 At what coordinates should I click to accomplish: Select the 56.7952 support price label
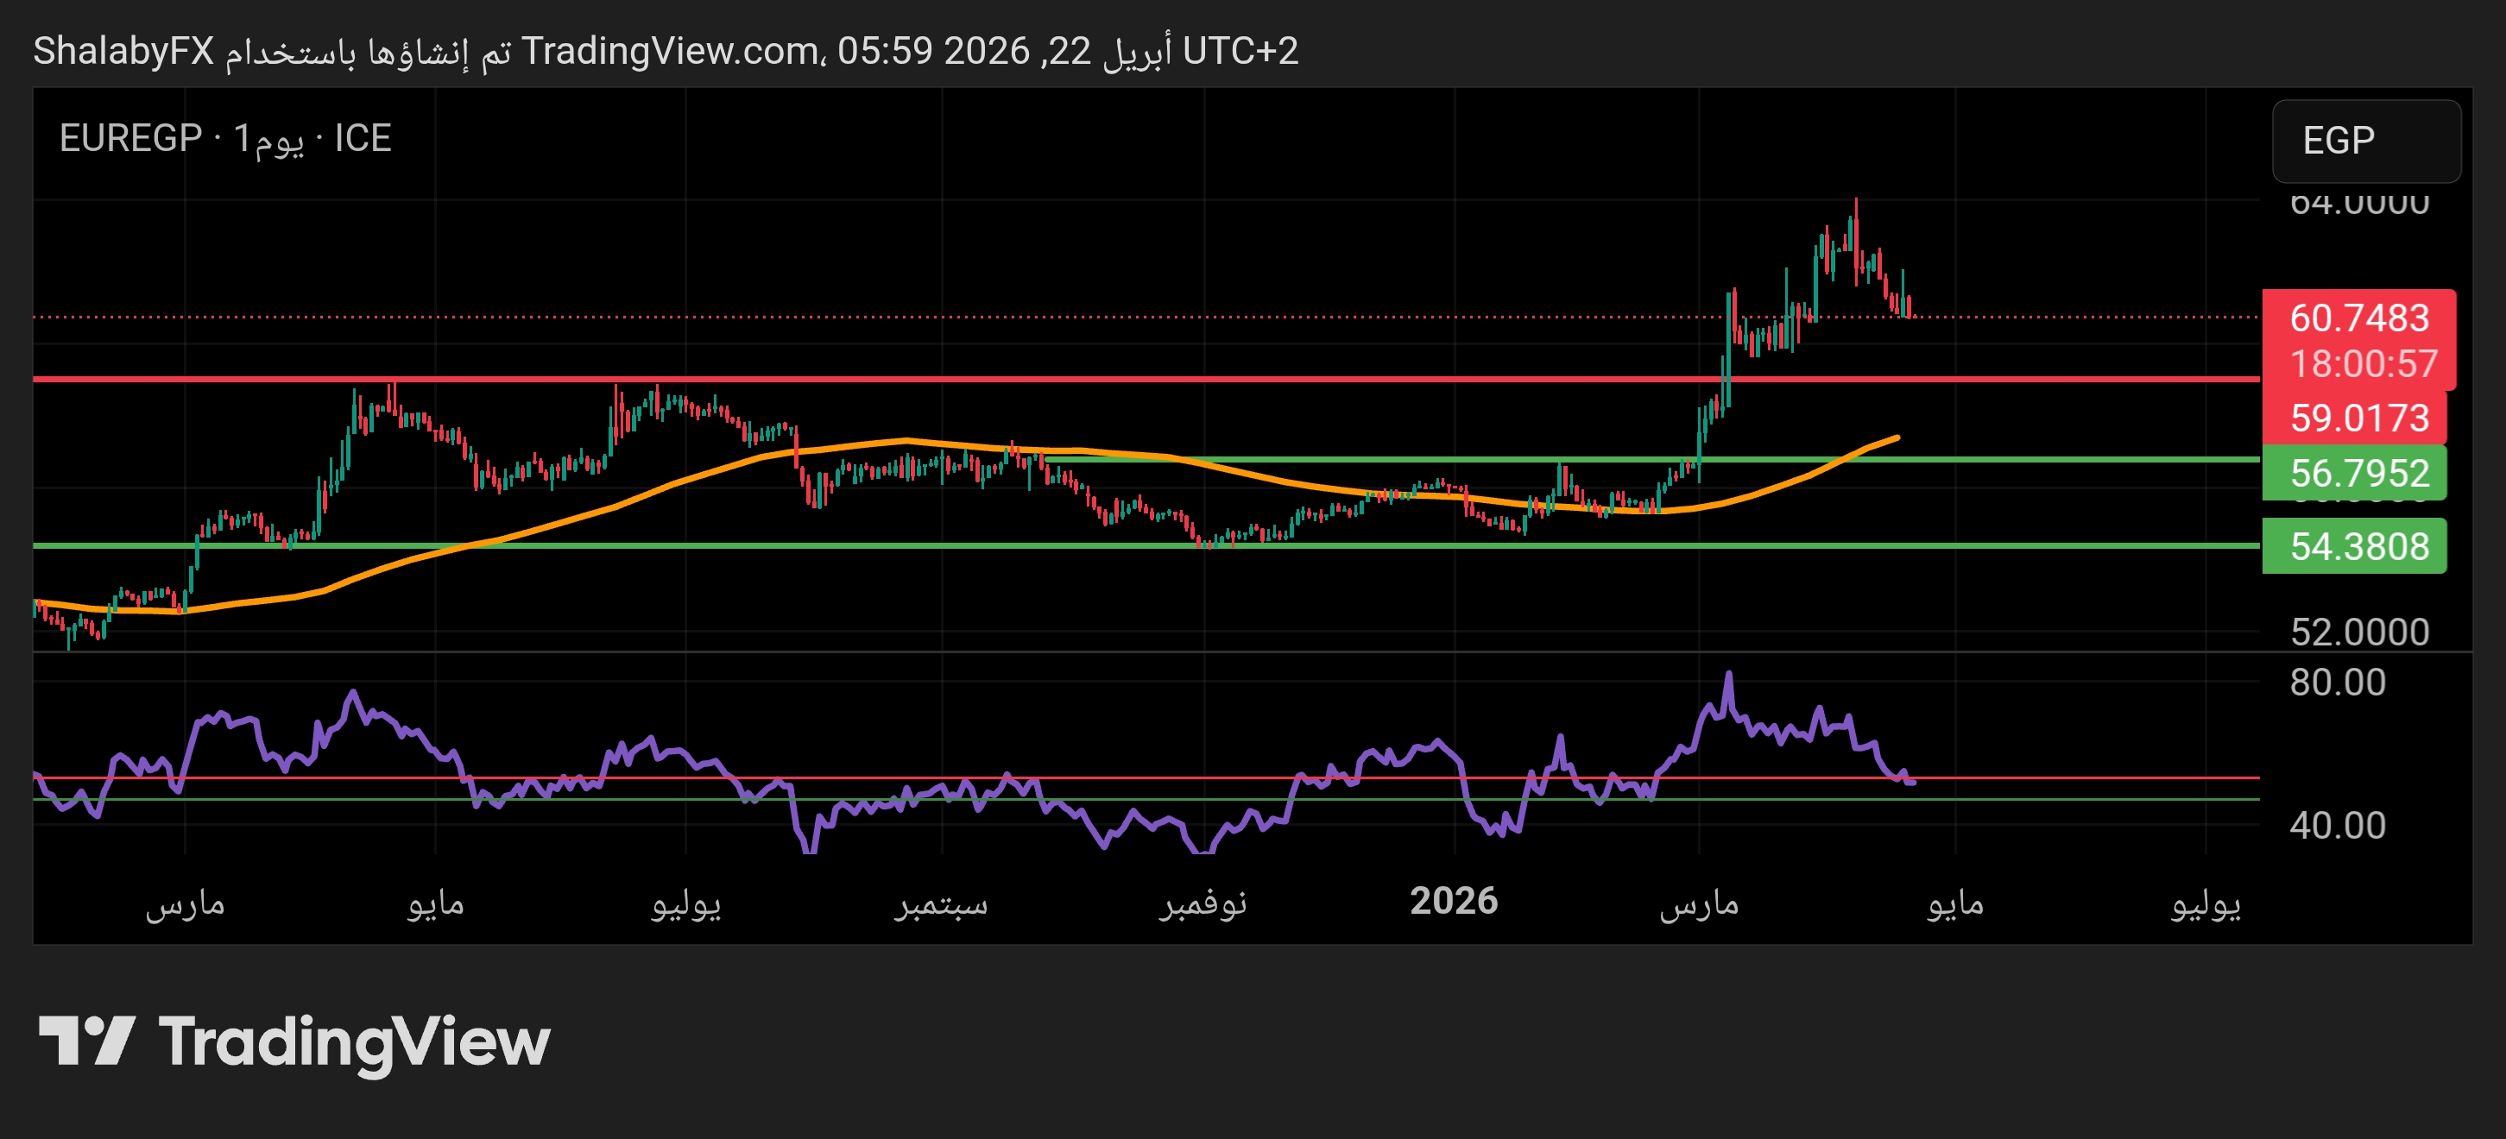pos(2358,474)
